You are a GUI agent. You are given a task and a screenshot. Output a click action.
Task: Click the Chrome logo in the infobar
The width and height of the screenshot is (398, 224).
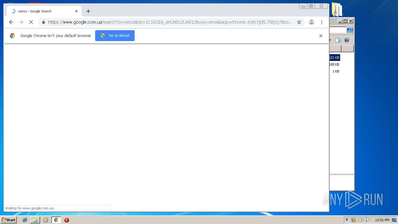12,36
